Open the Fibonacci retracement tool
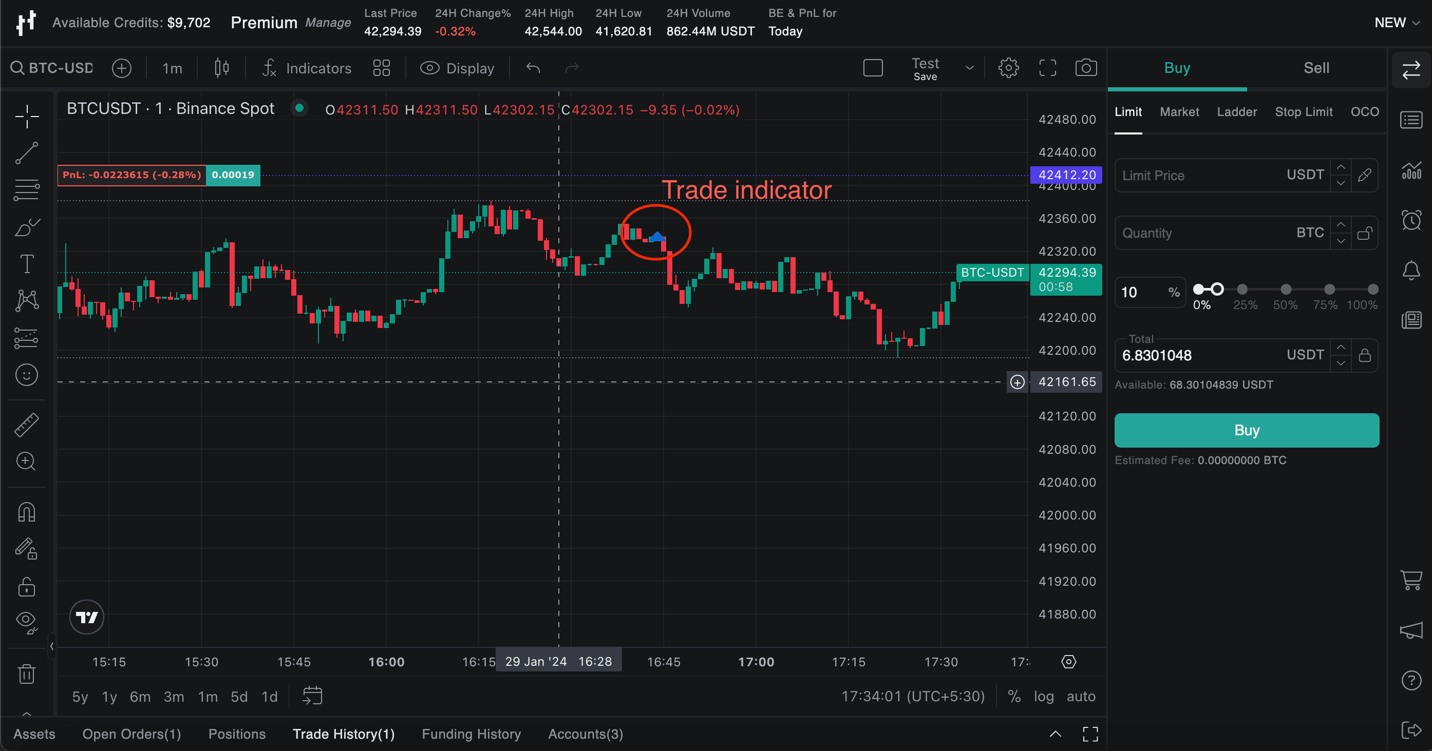1432x751 pixels. [x=27, y=190]
